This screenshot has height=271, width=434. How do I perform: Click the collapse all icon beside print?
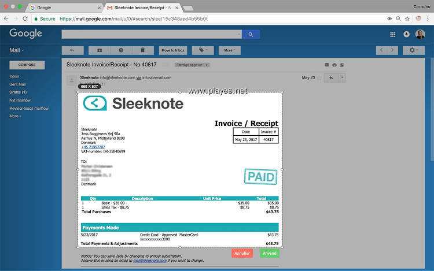(327, 65)
